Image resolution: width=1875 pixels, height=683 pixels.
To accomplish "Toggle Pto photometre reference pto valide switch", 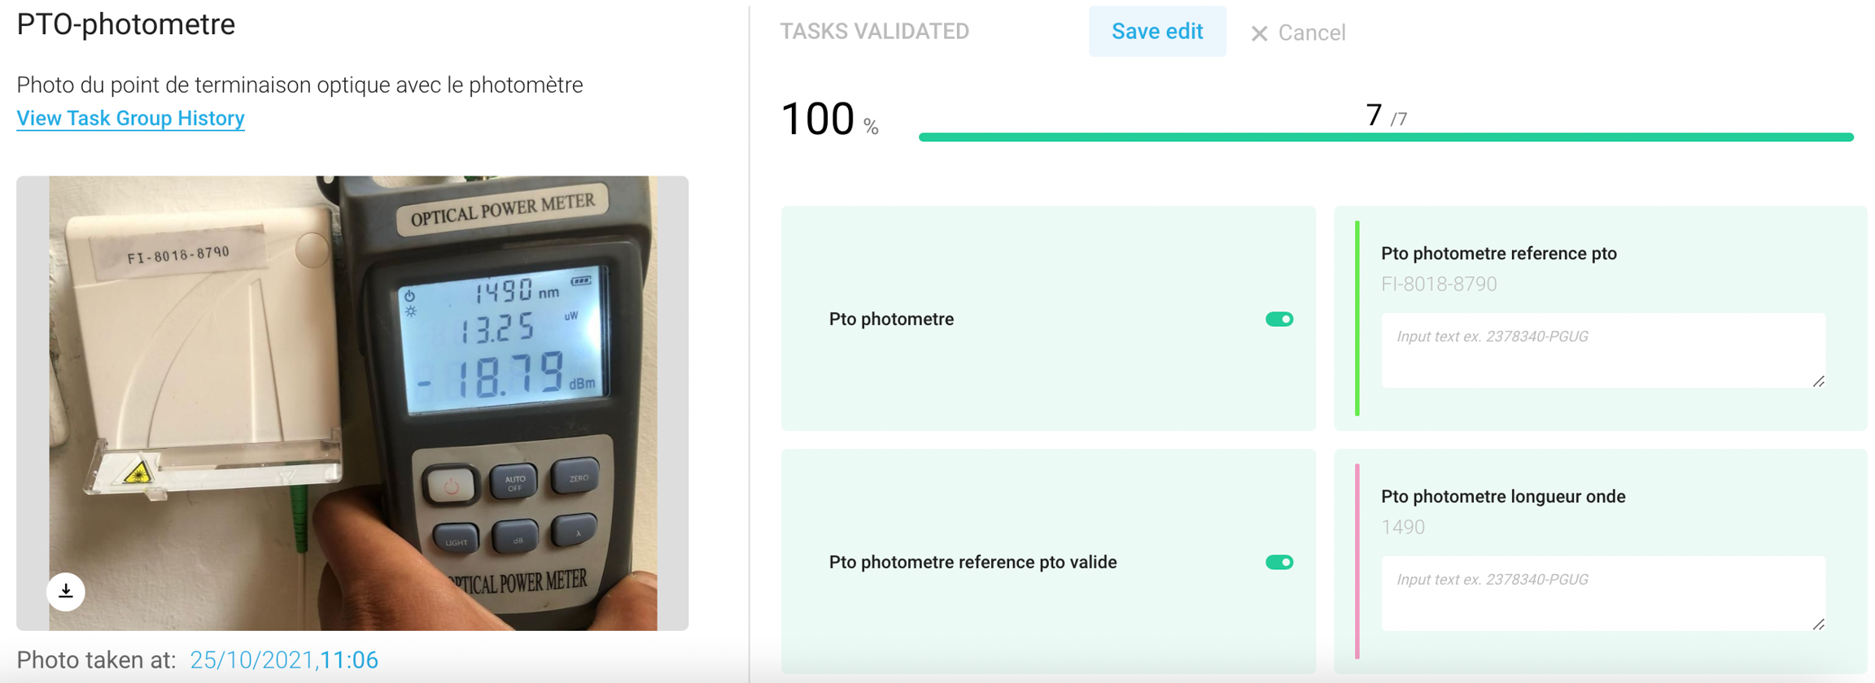I will [1279, 563].
